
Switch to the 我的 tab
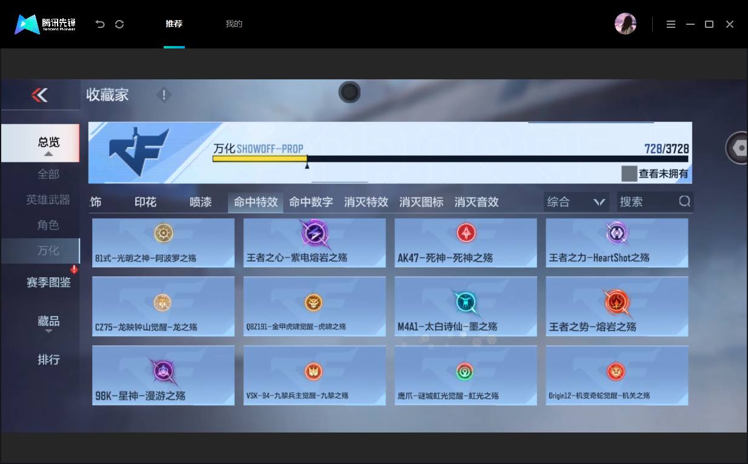tap(234, 24)
